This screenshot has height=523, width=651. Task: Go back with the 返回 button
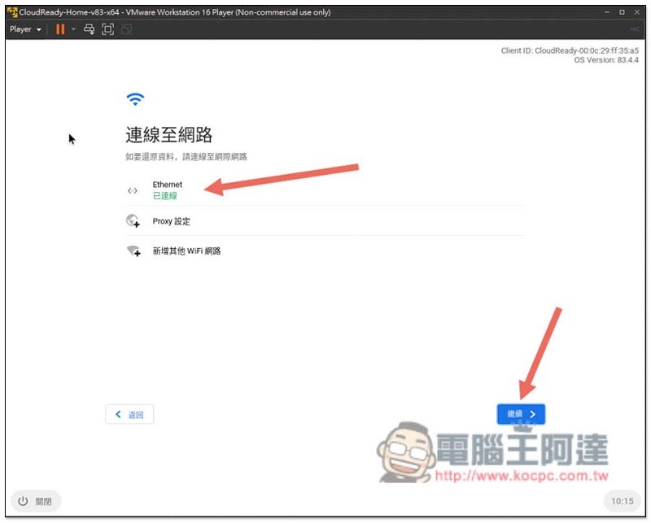[129, 415]
